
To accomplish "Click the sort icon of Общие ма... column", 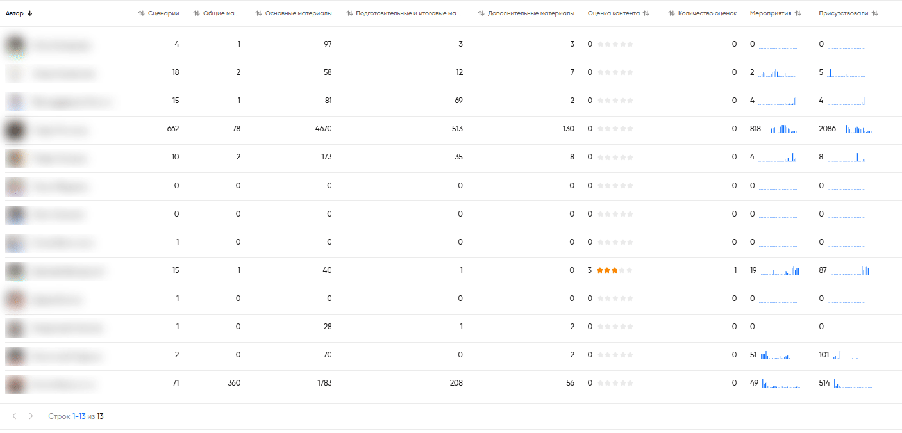I will [196, 13].
